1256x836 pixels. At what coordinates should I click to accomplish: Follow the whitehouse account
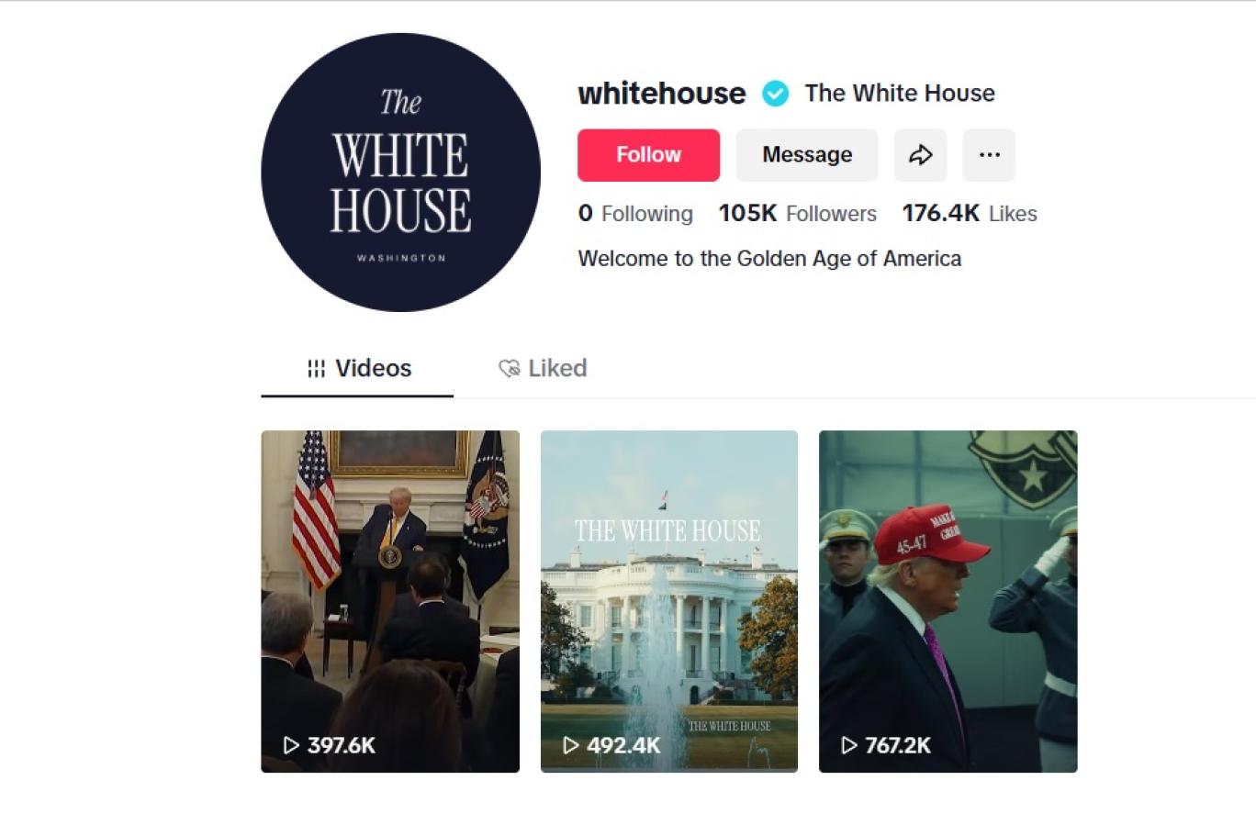pos(648,155)
